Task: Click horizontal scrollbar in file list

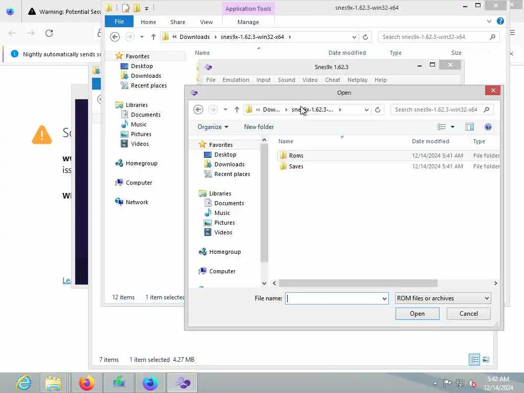Action: pos(358,283)
